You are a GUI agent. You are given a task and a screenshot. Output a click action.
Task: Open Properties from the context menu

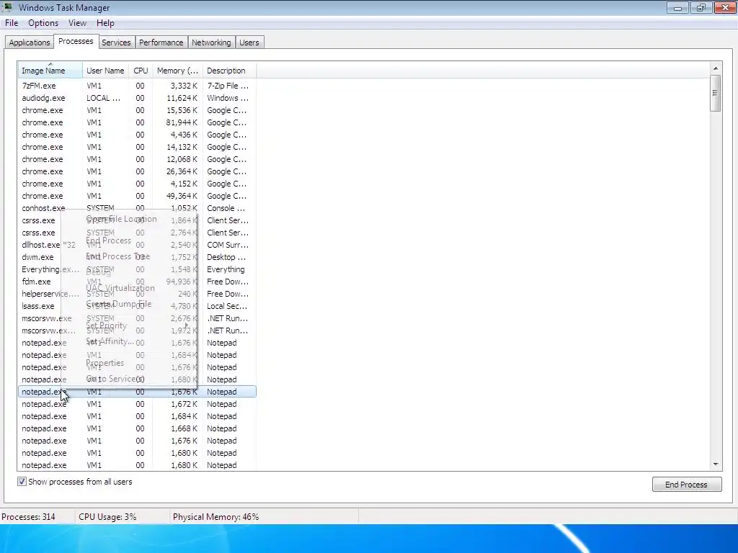pyautogui.click(x=105, y=363)
